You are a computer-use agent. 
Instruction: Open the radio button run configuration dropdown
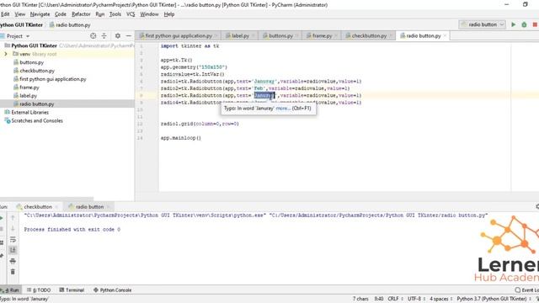pyautogui.click(x=482, y=24)
